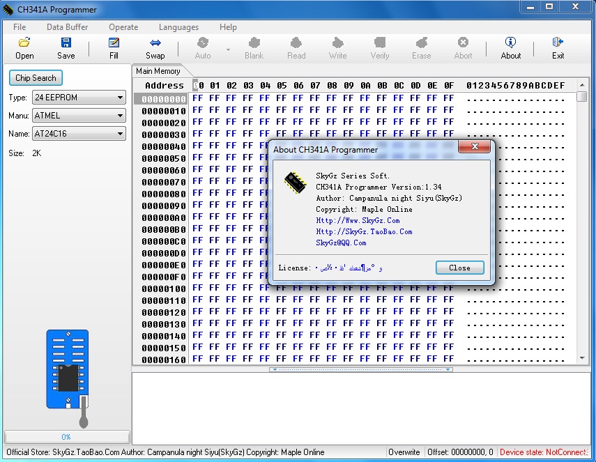Screen dimensions: 596x462
Task: Open the Help menu
Action: (x=228, y=27)
